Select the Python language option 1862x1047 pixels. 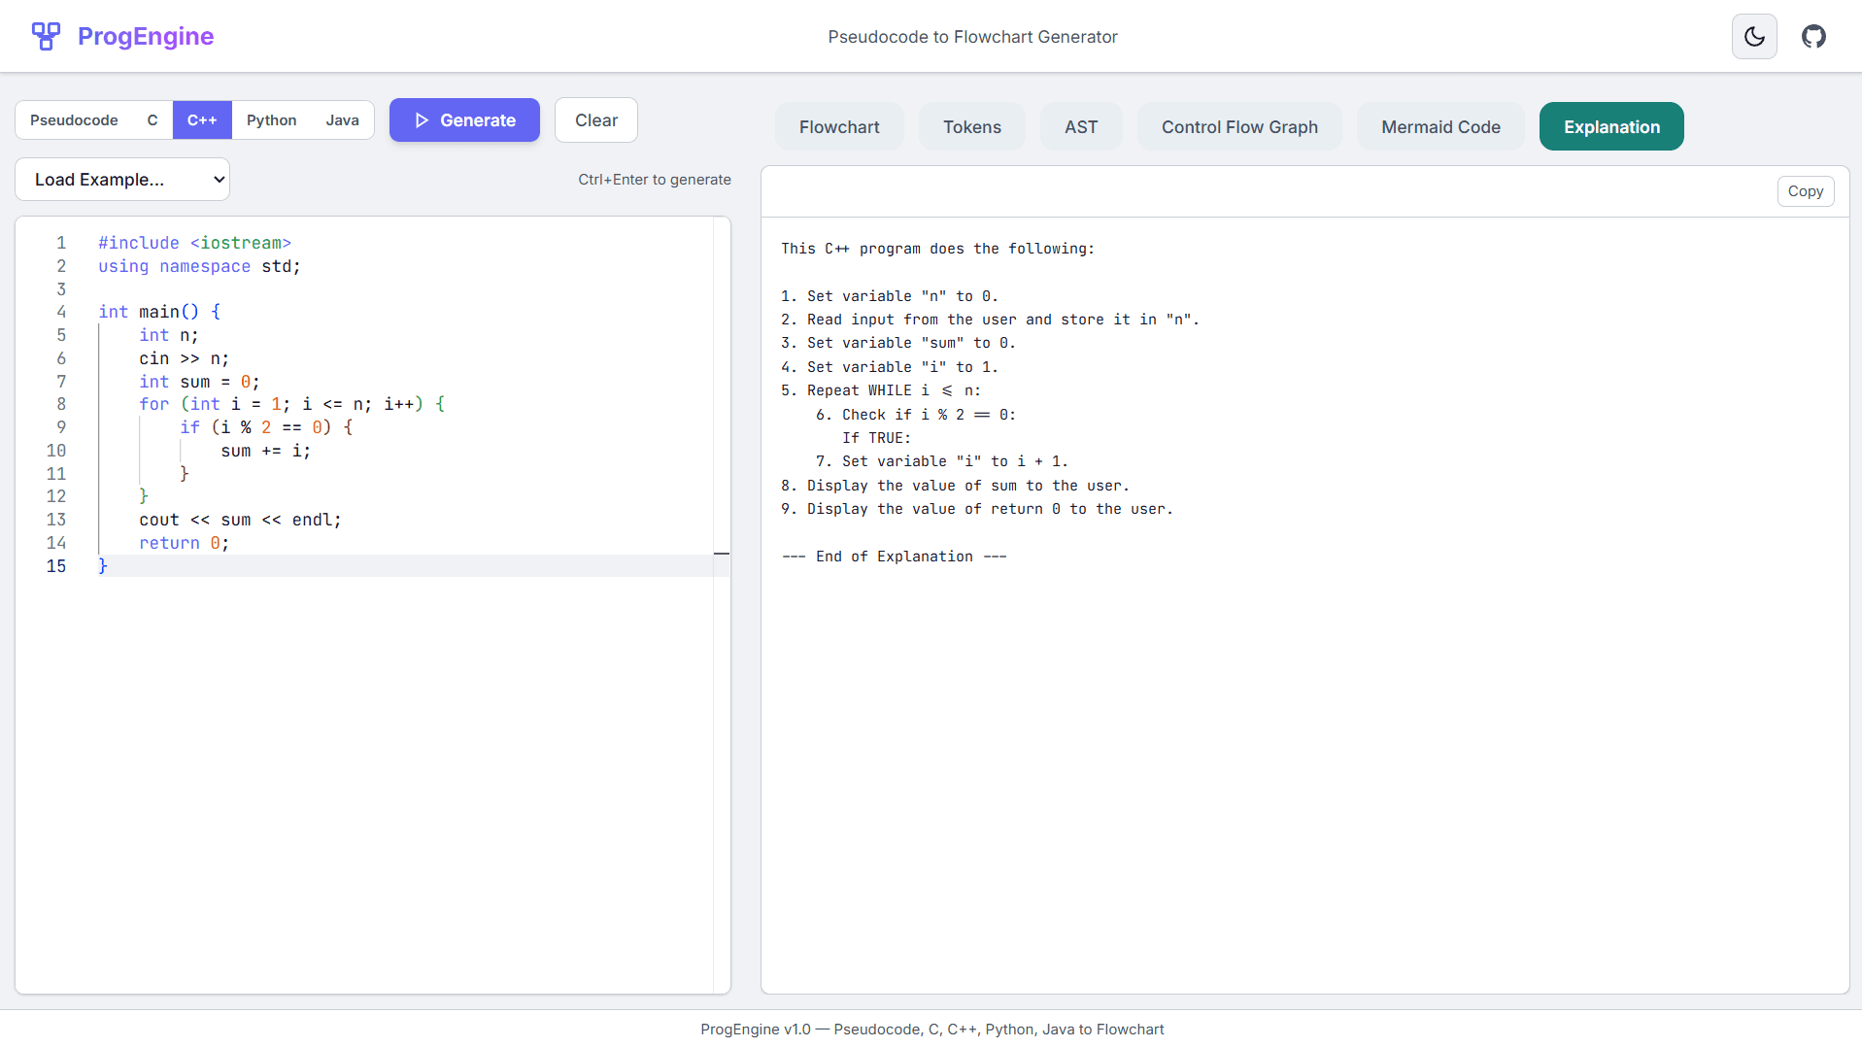click(272, 120)
